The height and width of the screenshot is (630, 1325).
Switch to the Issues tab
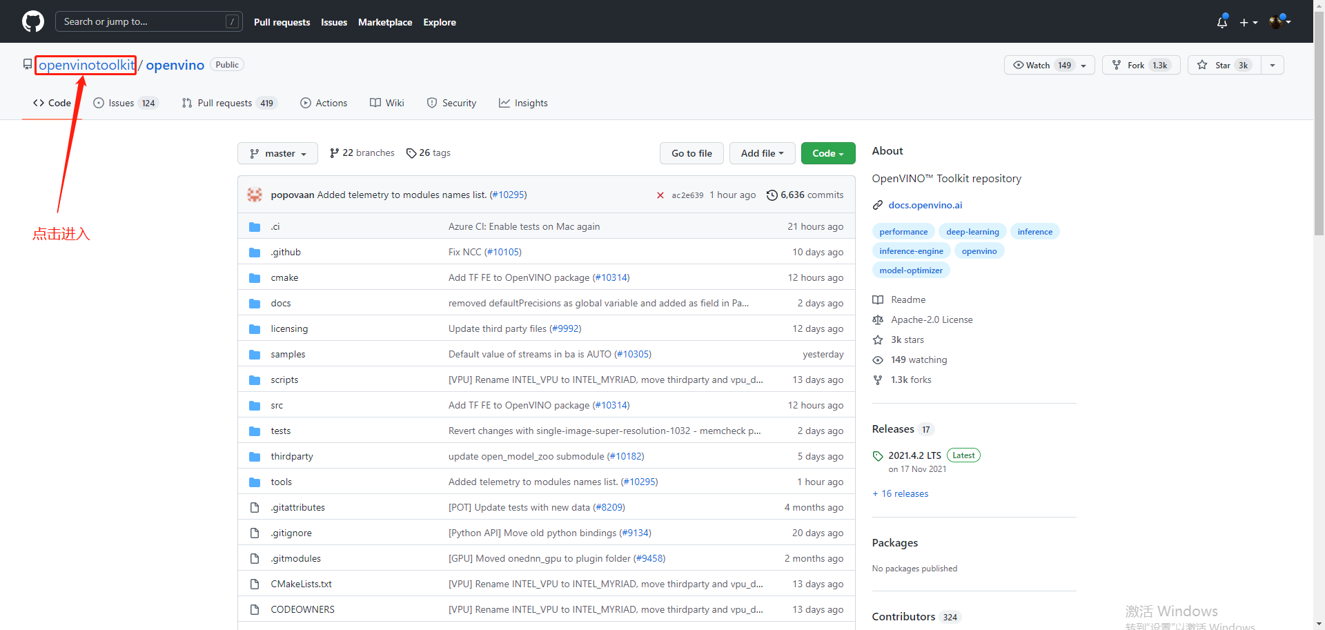(126, 103)
